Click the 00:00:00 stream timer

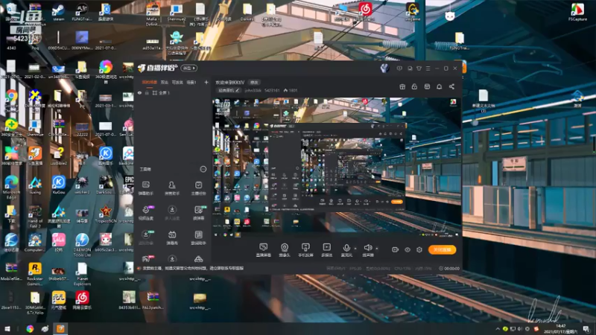(x=449, y=268)
